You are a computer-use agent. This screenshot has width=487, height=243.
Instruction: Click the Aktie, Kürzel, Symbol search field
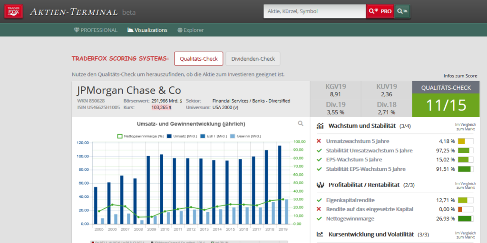[x=315, y=11]
